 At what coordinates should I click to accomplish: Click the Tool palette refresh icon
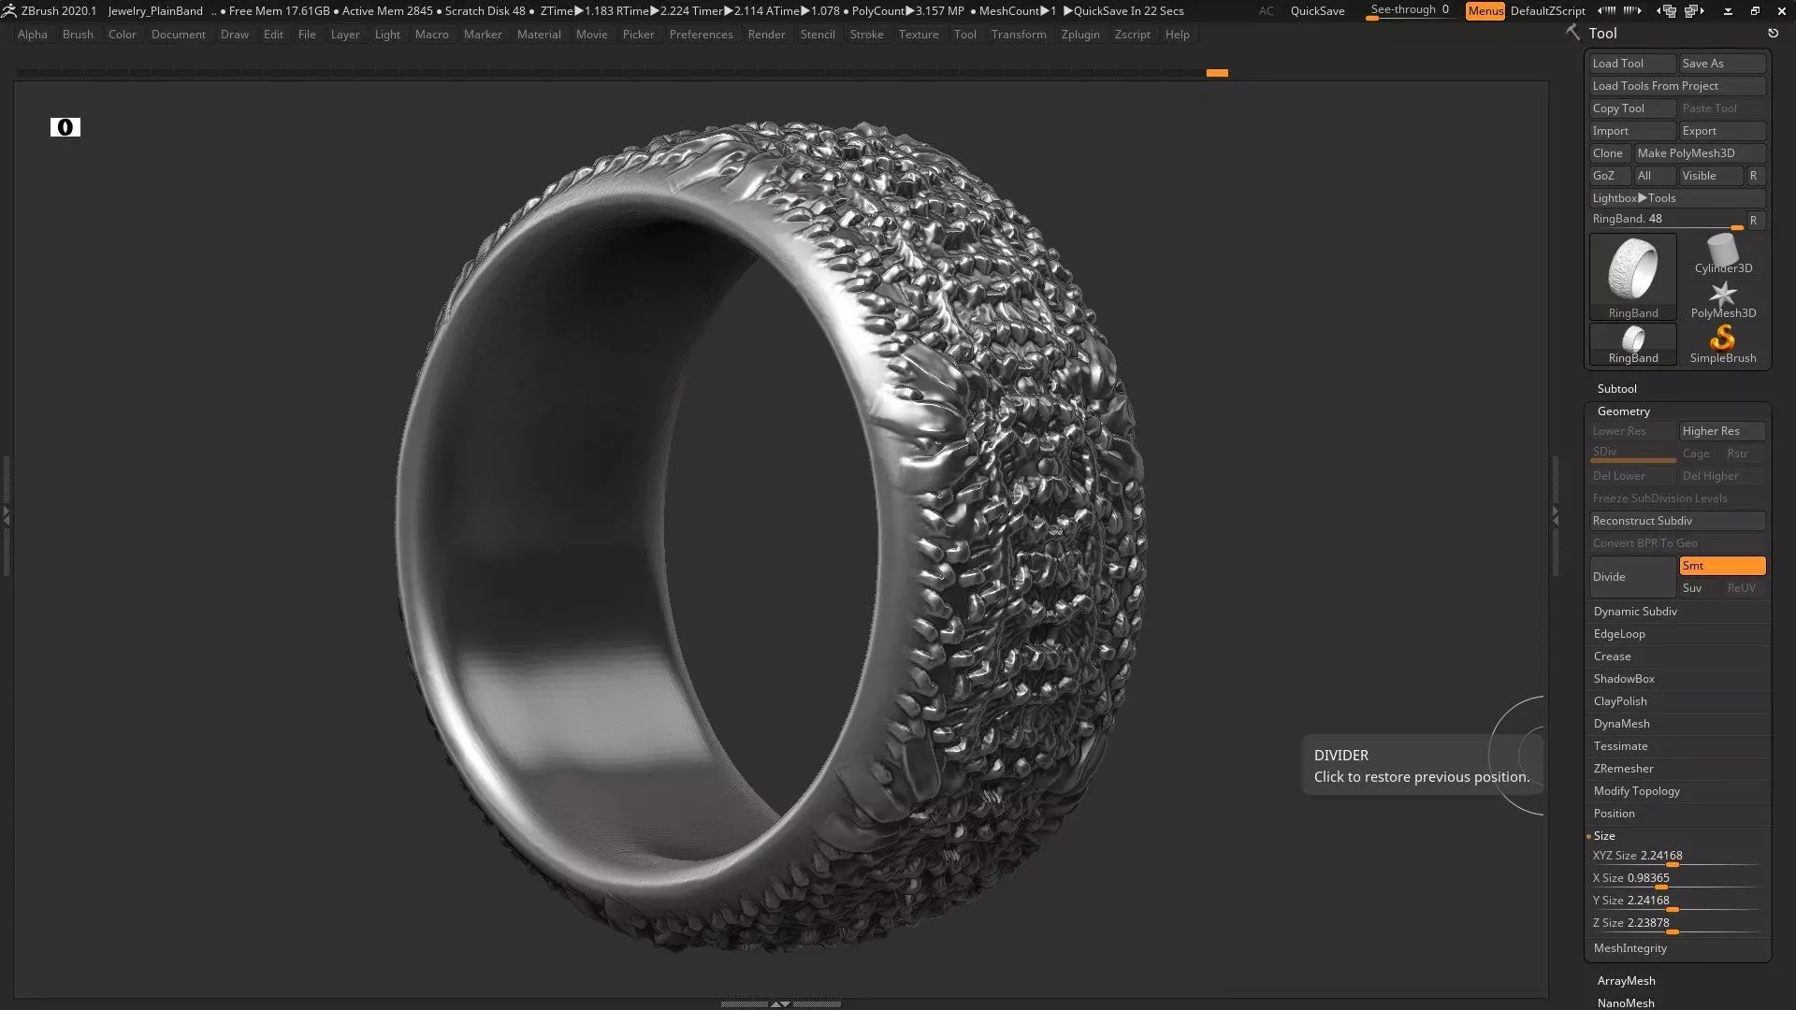pyautogui.click(x=1773, y=33)
